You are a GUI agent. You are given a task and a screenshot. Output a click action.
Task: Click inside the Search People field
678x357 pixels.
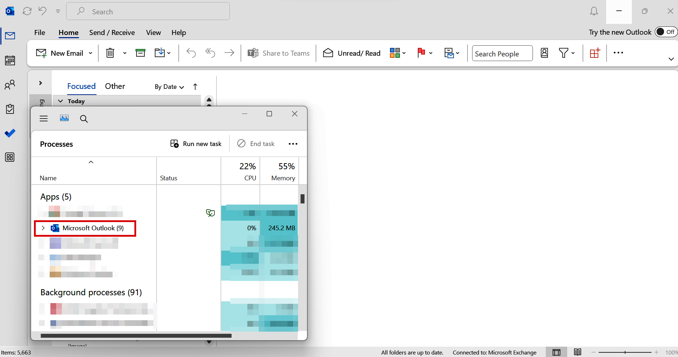pyautogui.click(x=502, y=53)
